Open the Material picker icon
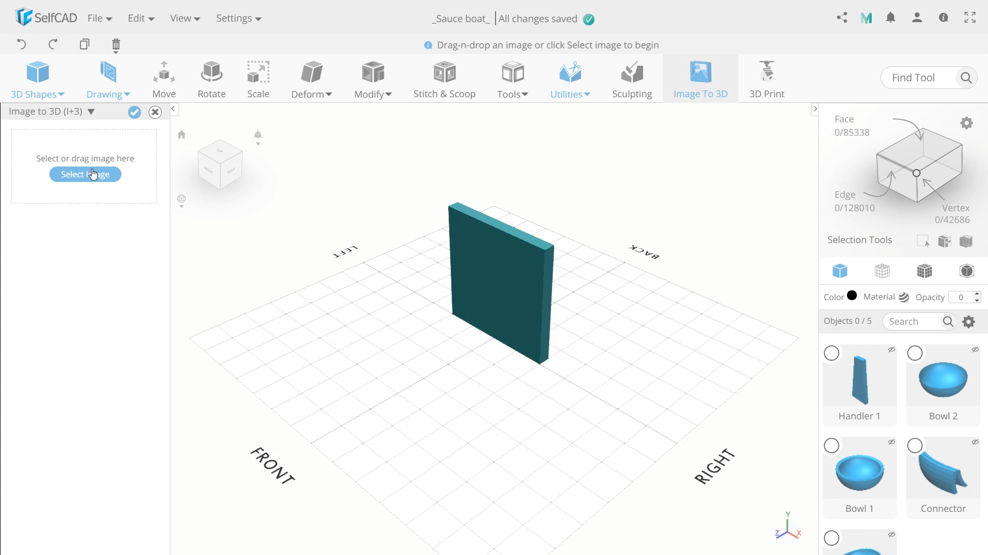 [904, 297]
